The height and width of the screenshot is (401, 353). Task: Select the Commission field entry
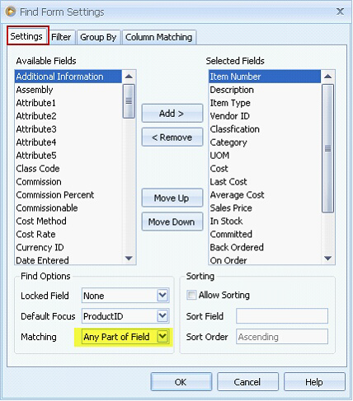(68, 182)
